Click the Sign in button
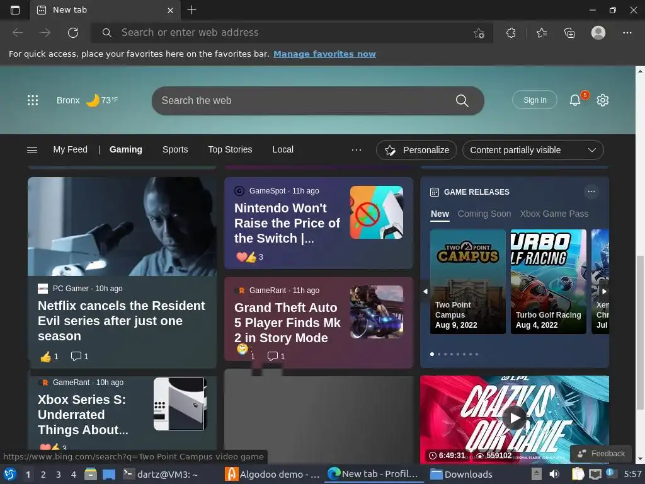645x484 pixels. point(535,100)
